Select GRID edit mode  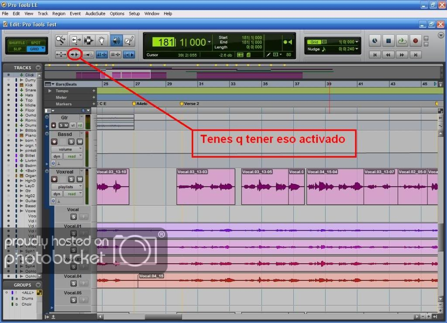pyautogui.click(x=36, y=49)
